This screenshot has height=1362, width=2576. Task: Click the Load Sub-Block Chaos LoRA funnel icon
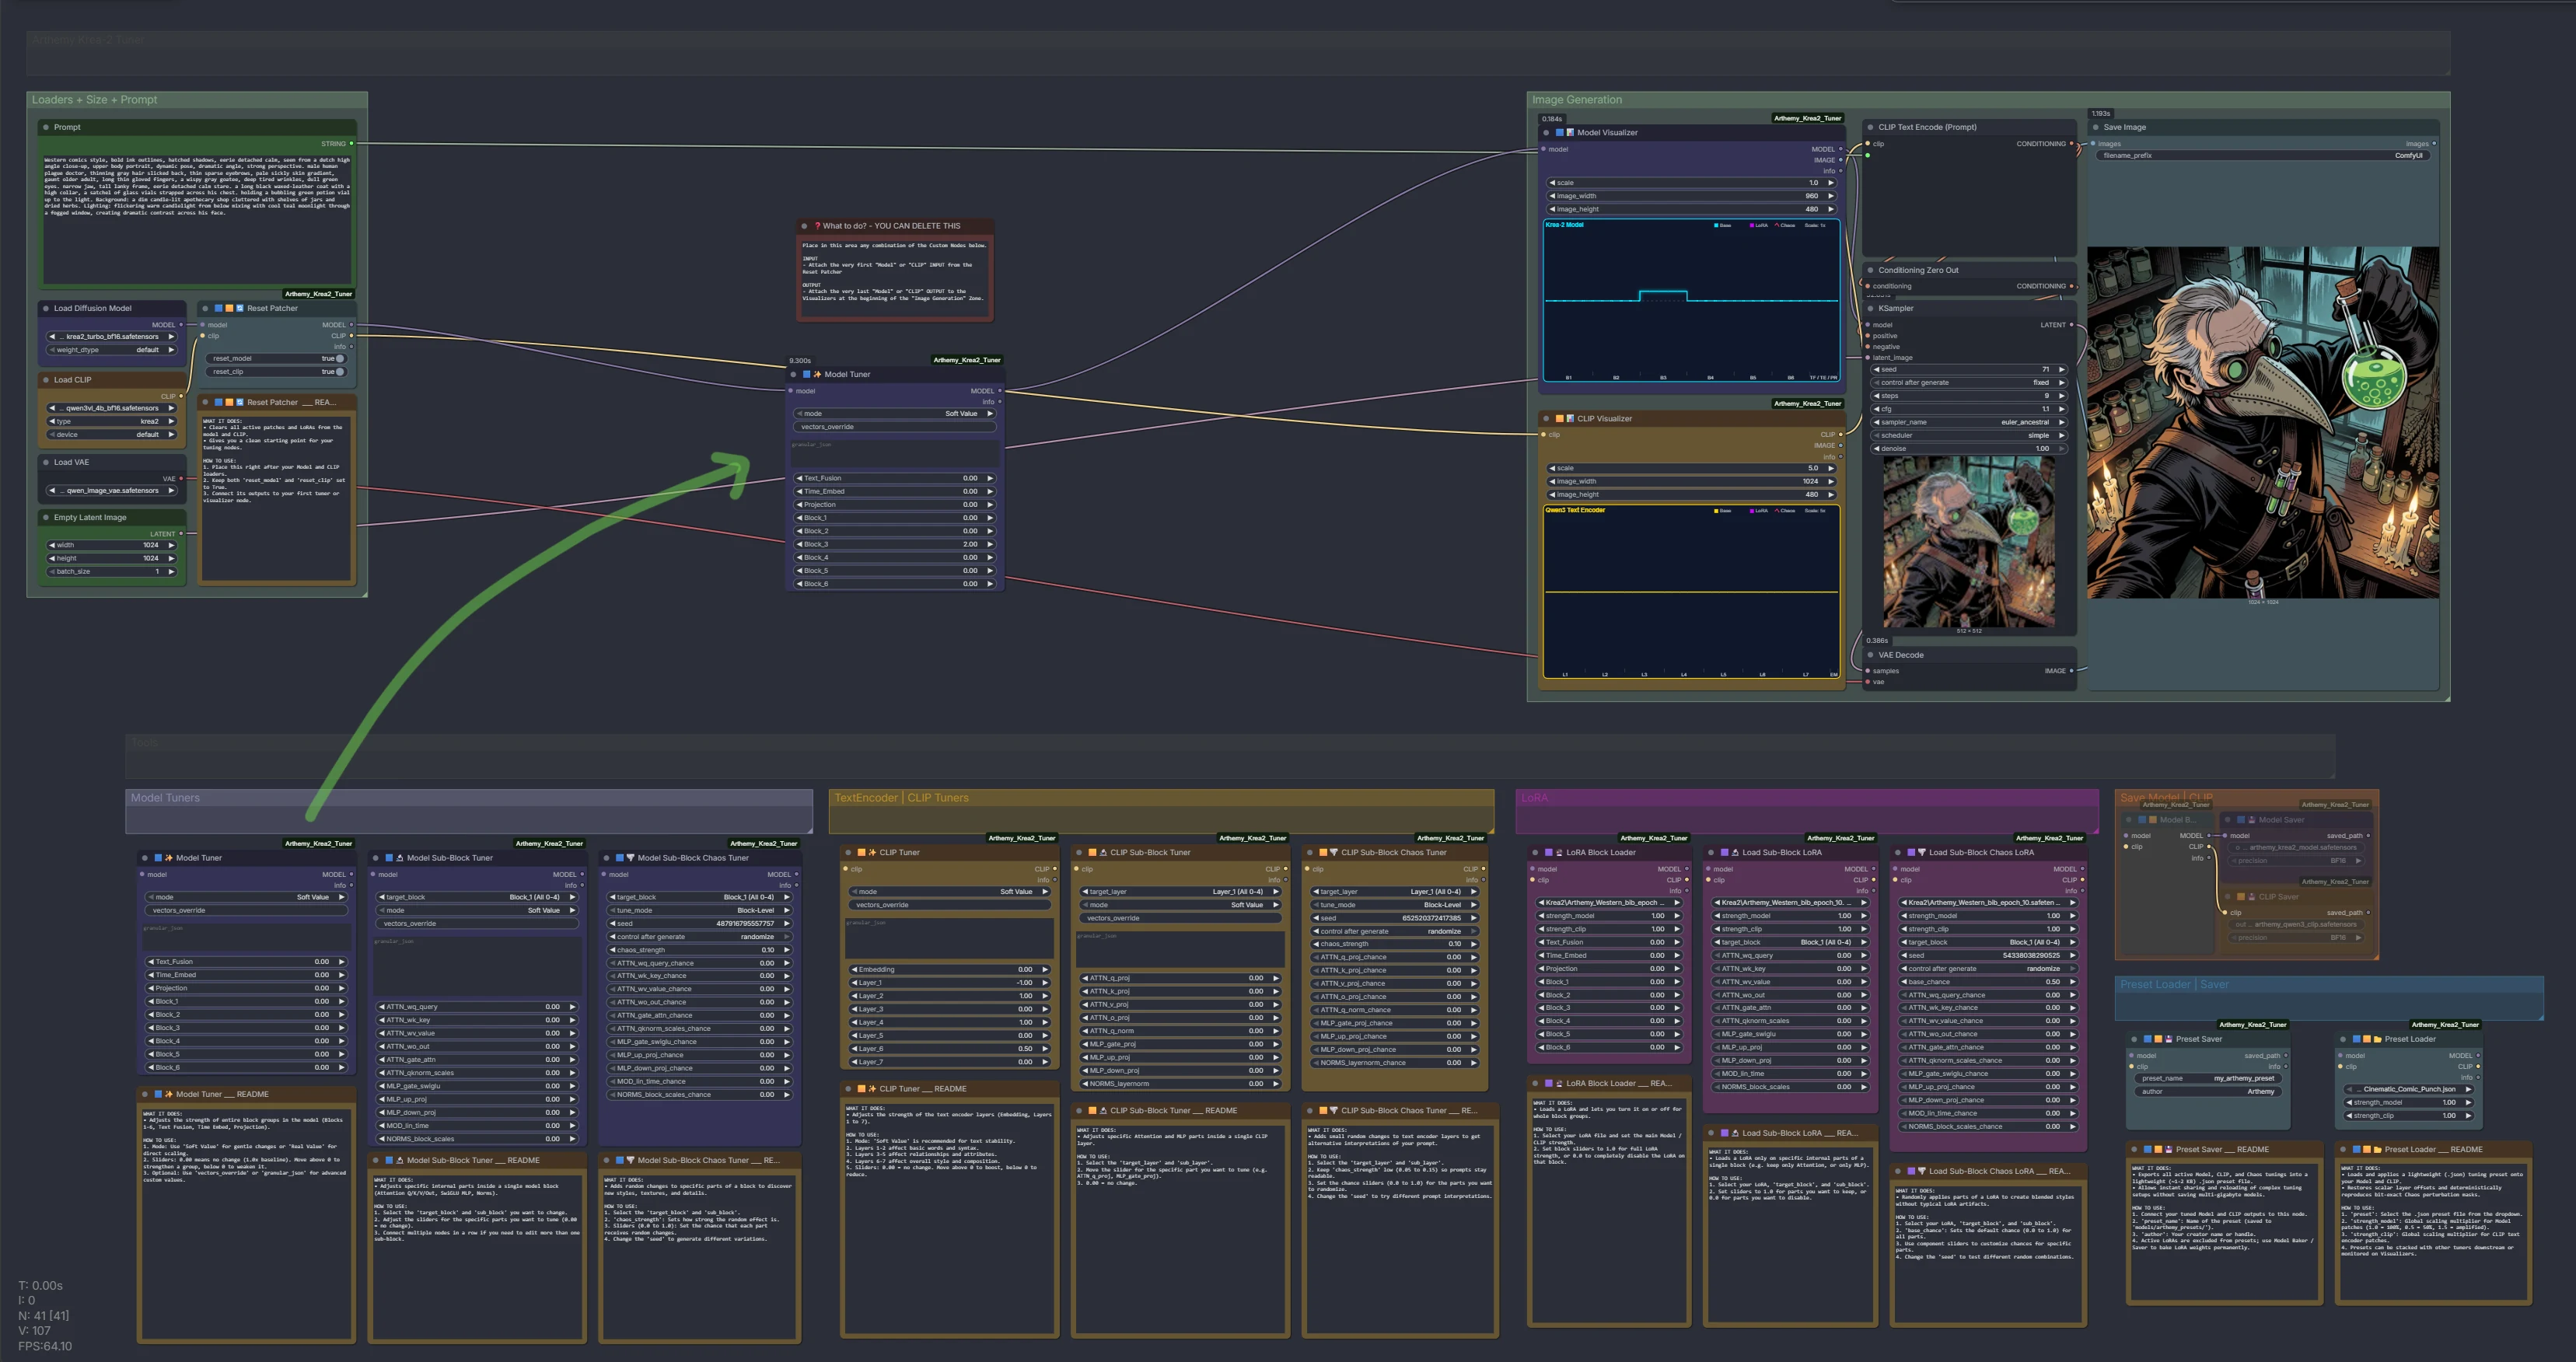click(1922, 853)
